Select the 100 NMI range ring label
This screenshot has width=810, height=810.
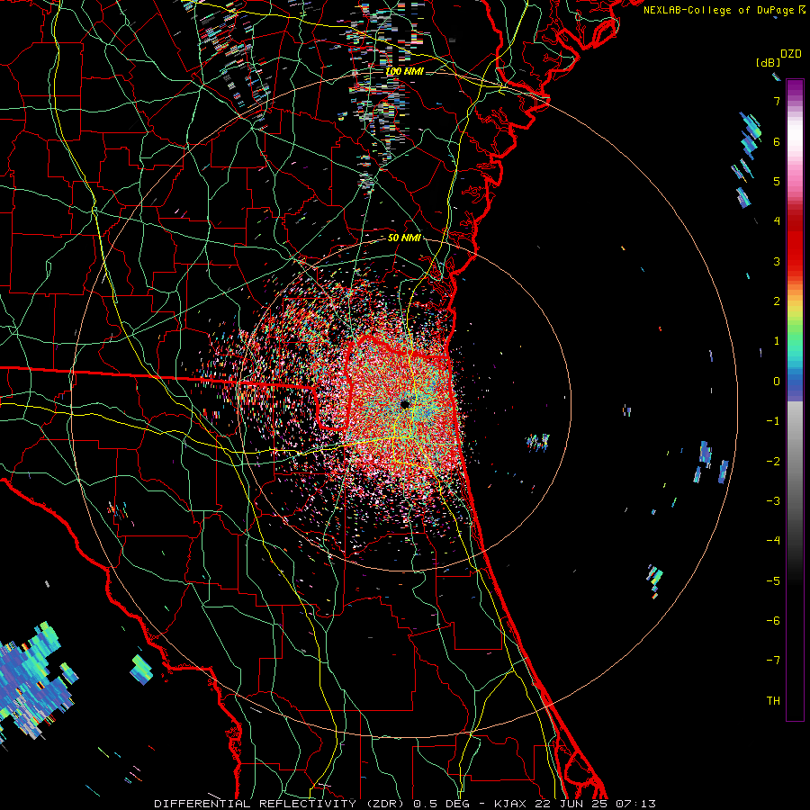point(404,71)
